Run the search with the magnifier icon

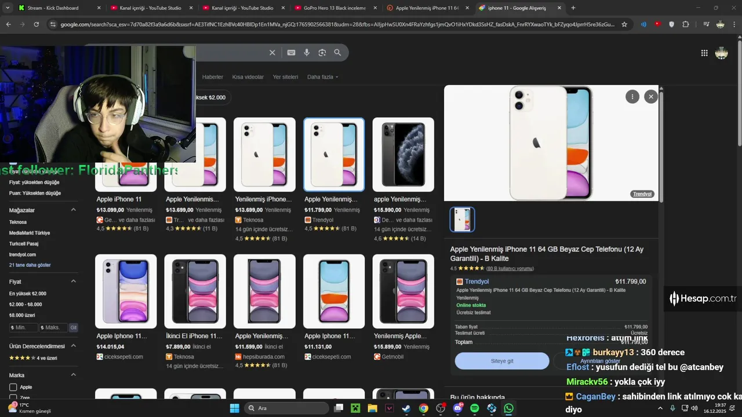pyautogui.click(x=337, y=53)
